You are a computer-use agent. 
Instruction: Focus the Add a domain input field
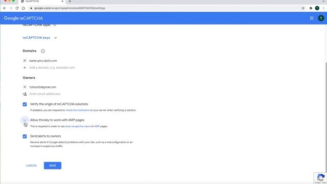pyautogui.click(x=52, y=67)
